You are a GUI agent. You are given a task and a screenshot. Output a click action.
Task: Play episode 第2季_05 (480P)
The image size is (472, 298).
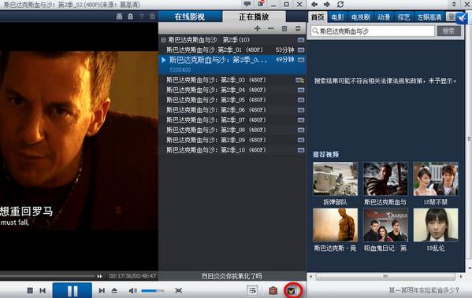(232, 100)
